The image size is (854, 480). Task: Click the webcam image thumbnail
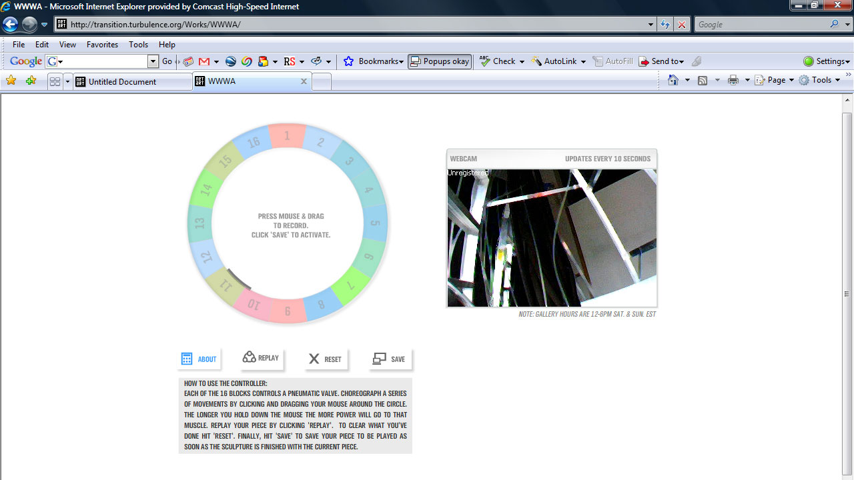[552, 237]
